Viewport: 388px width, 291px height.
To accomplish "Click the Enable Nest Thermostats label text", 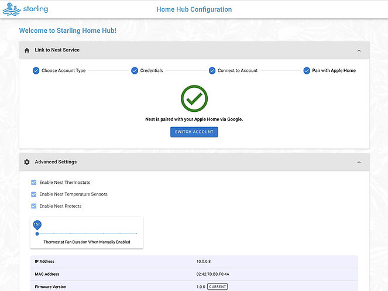I will (65, 183).
